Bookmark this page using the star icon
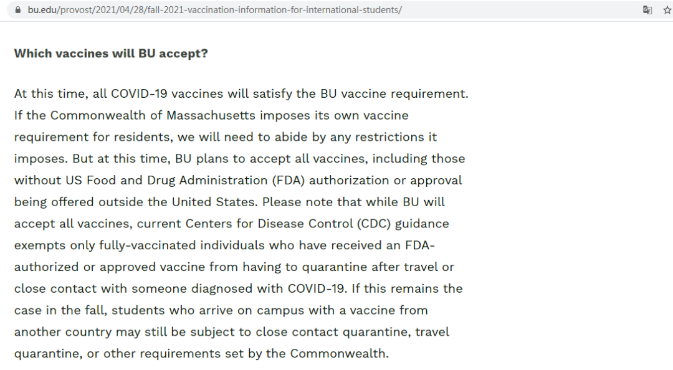 coord(667,10)
